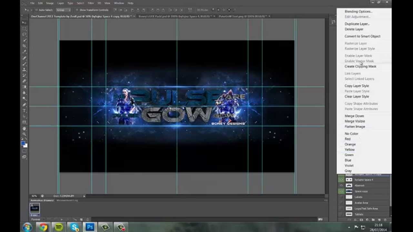413x232 pixels.
Task: Hide the bySqinz Space 4 layer
Action: tap(341, 179)
